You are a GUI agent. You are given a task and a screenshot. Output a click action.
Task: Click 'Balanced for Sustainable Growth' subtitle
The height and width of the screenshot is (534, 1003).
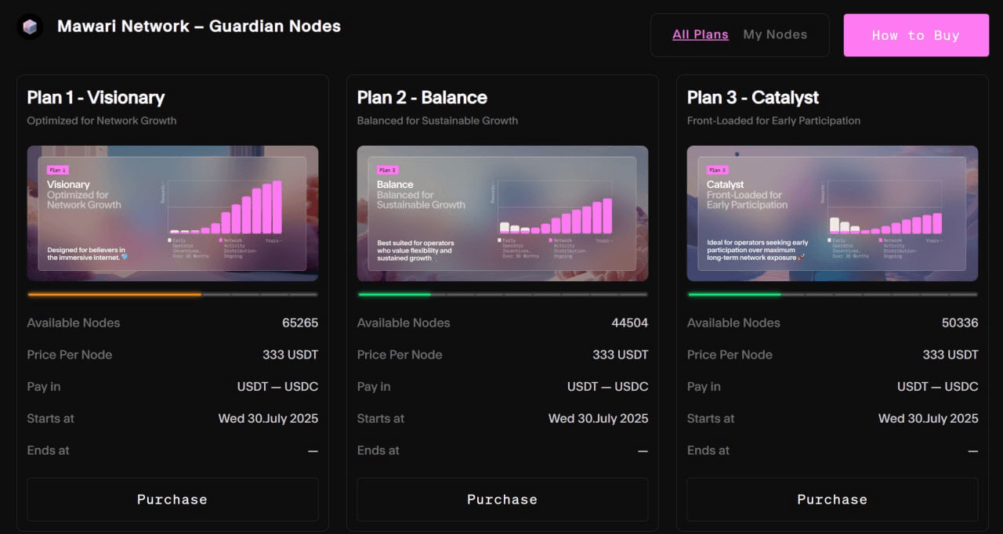437,121
